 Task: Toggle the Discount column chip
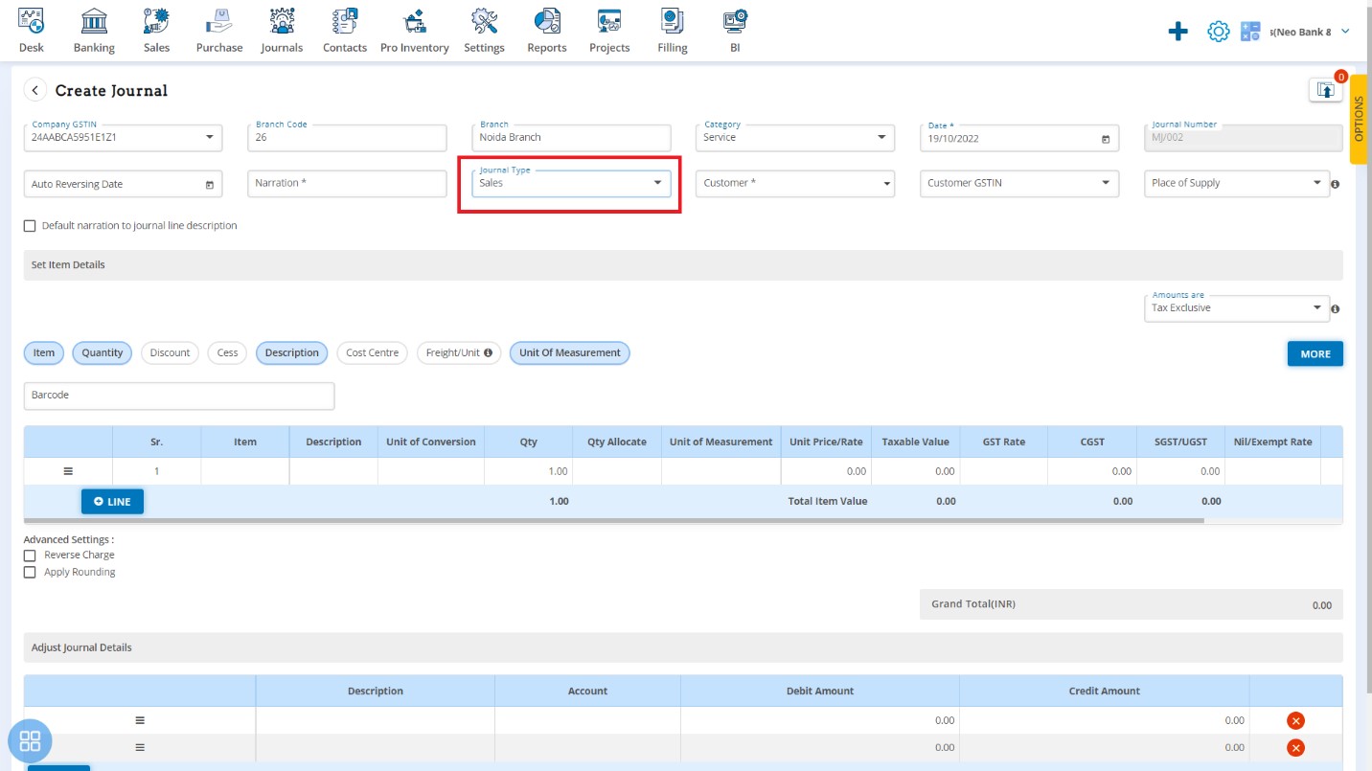pos(170,352)
